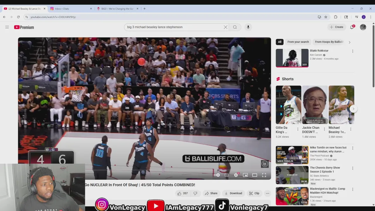Switch video to miniplayer
This screenshot has width=375, height=211.
point(245,175)
